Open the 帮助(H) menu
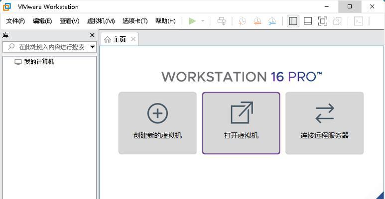Screen dimensions: 385x199 tap(165, 21)
